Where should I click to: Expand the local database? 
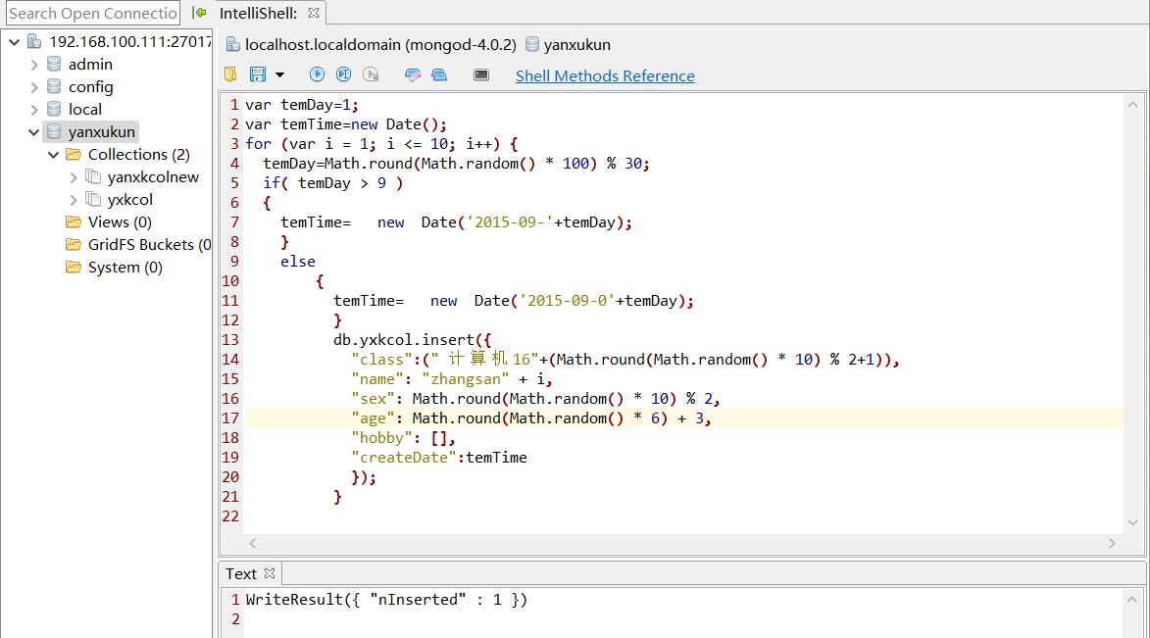pyautogui.click(x=33, y=109)
